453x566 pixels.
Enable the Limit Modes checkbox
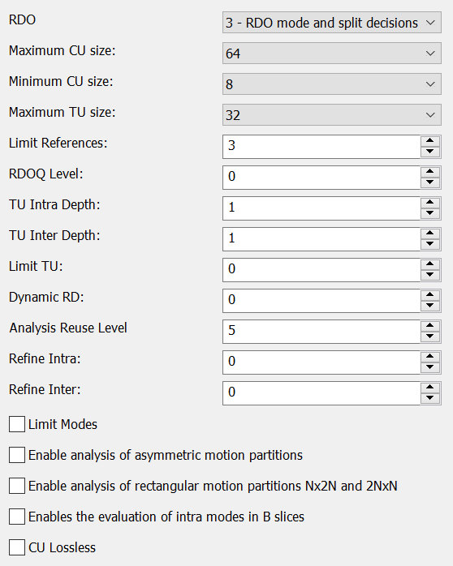coord(17,424)
